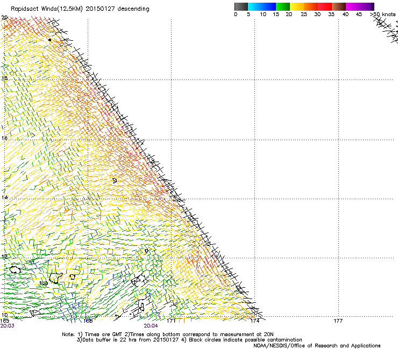The image size is (398, 349).
Task: Select the magenta-purple 40-50 knots color bar segment
Action: click(360, 6)
